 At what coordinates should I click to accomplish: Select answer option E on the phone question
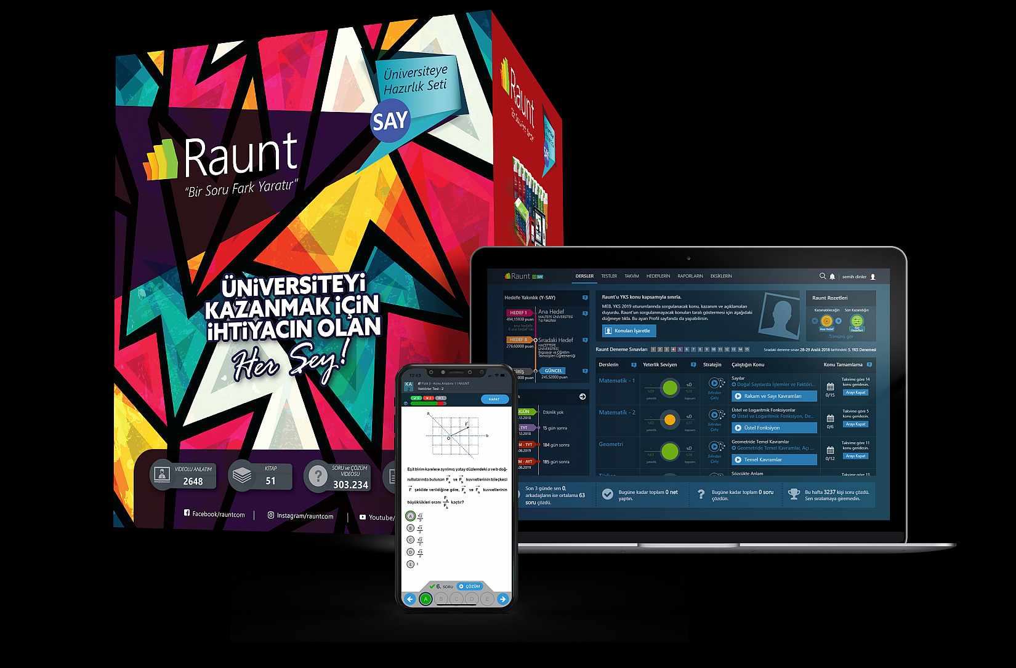coord(411,564)
